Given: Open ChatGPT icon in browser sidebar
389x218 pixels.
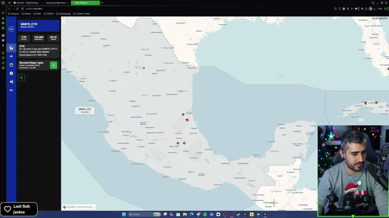Looking at the screenshot, I should point(3,35).
